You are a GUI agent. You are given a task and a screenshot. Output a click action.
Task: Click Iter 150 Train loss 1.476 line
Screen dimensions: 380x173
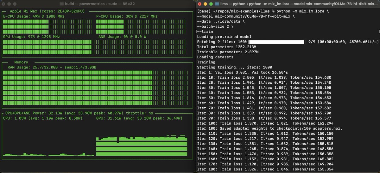(265, 154)
